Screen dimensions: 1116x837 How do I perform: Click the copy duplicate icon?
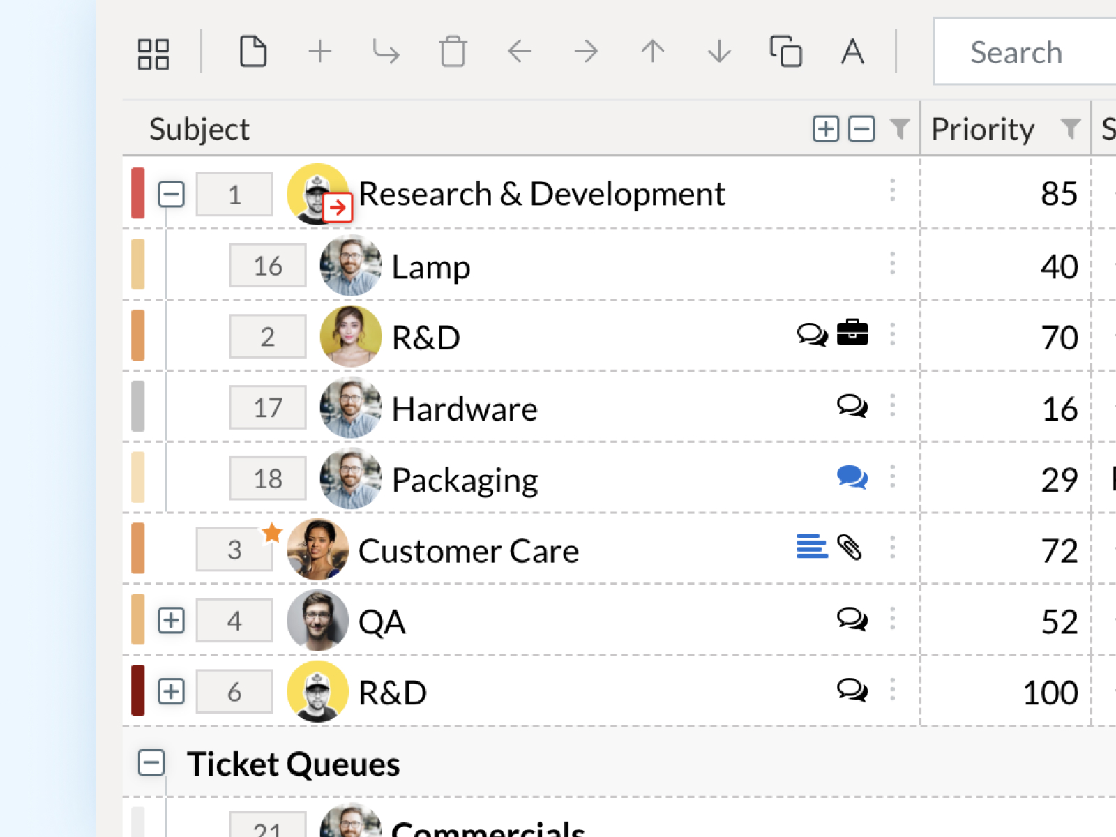point(785,52)
